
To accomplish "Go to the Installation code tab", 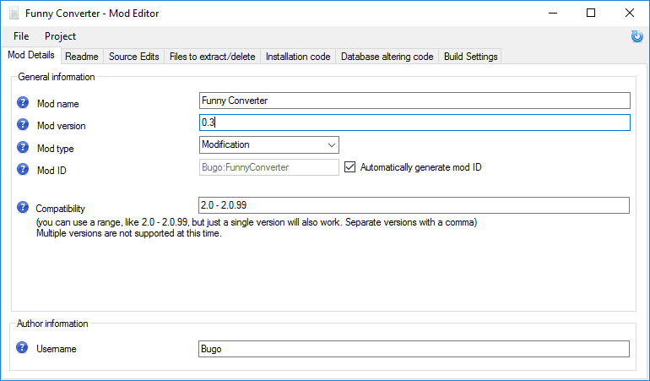I will tap(298, 57).
